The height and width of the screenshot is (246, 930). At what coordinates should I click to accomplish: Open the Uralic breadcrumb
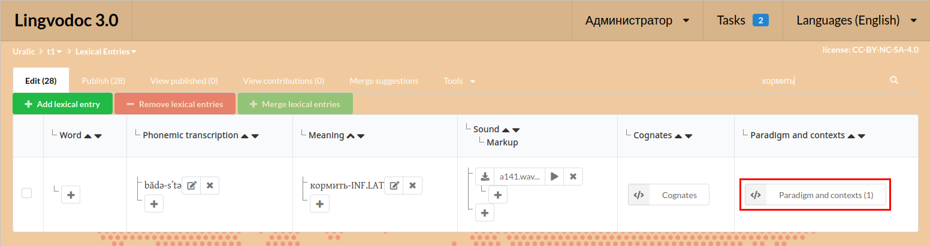point(24,51)
